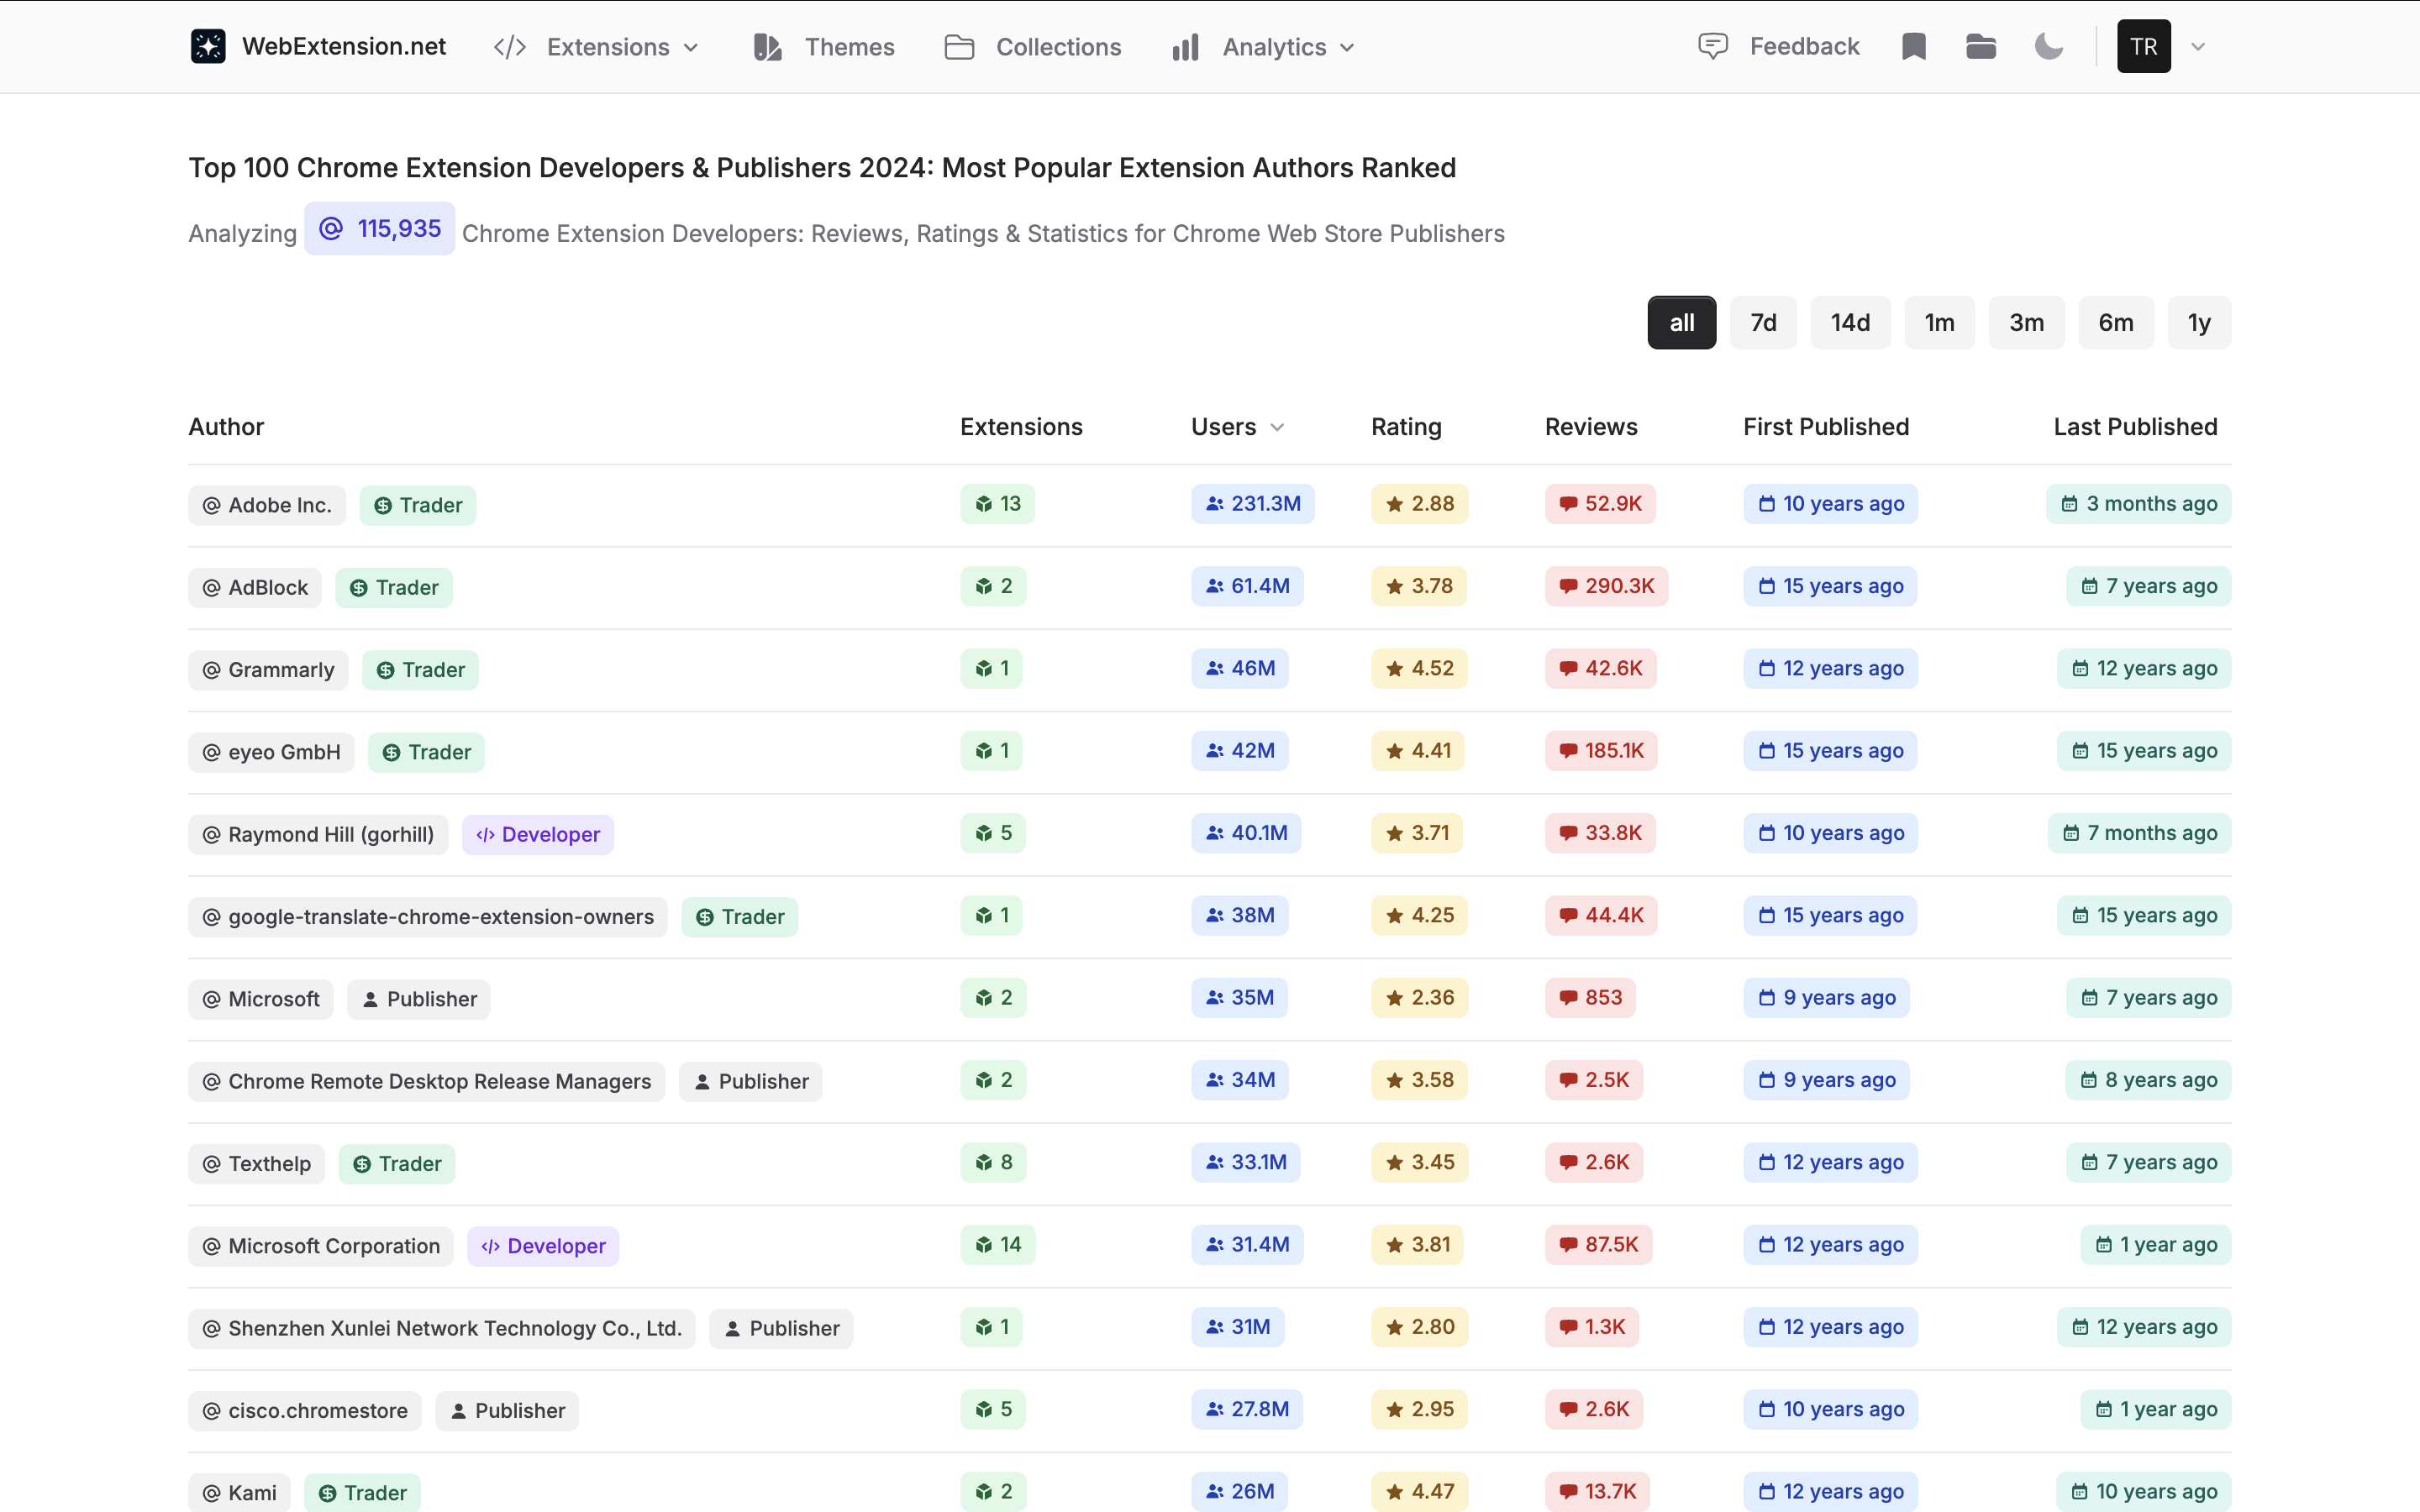The width and height of the screenshot is (2420, 1512).
Task: Click the 115,935 developers count badge
Action: click(379, 228)
